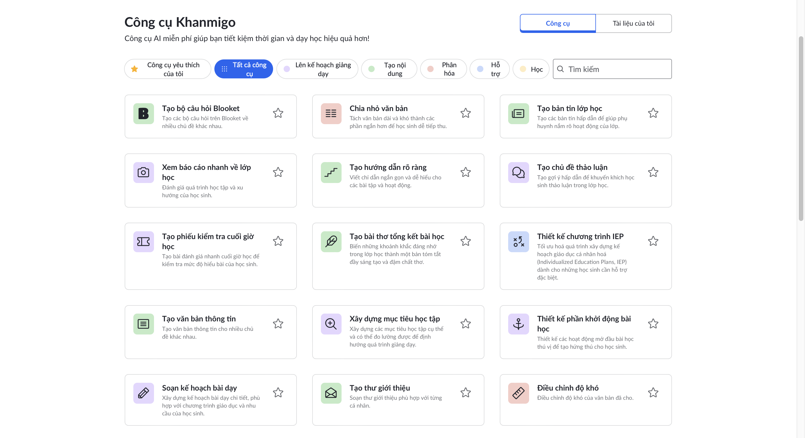Click the ruler icon for Điều chỉnh độ khó
805x438 pixels.
pos(518,393)
